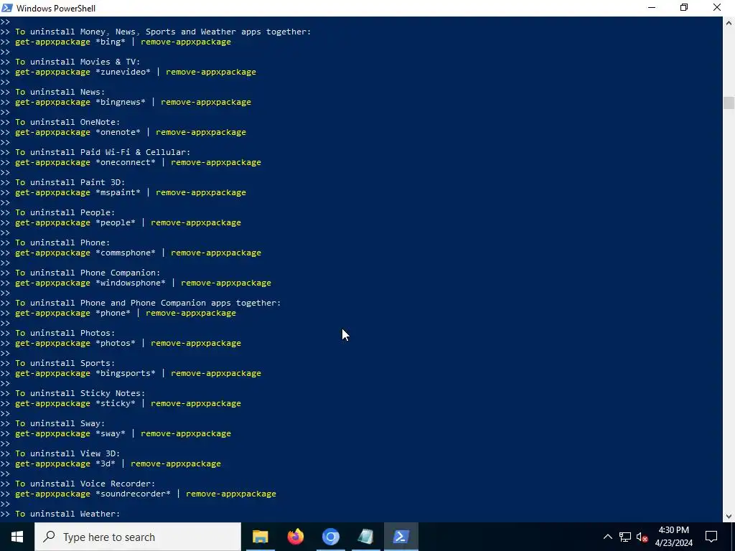Open the Windows Start menu
Viewport: 735px width, 551px height.
pyautogui.click(x=17, y=537)
